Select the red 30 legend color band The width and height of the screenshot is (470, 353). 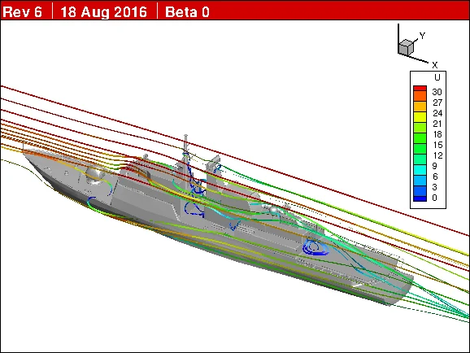tap(420, 88)
